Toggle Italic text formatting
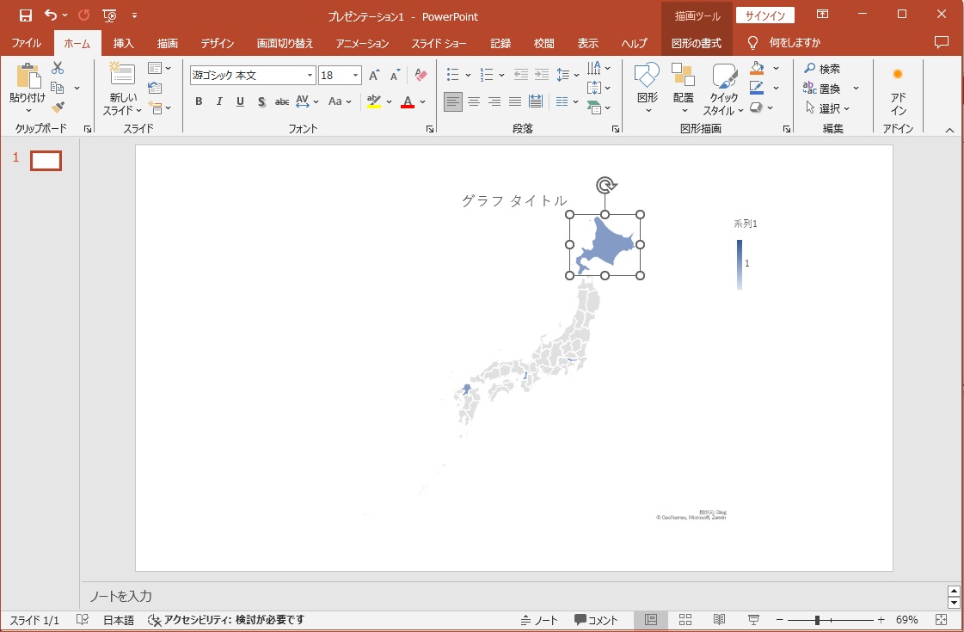Viewport: 964px width, 632px height. (219, 101)
